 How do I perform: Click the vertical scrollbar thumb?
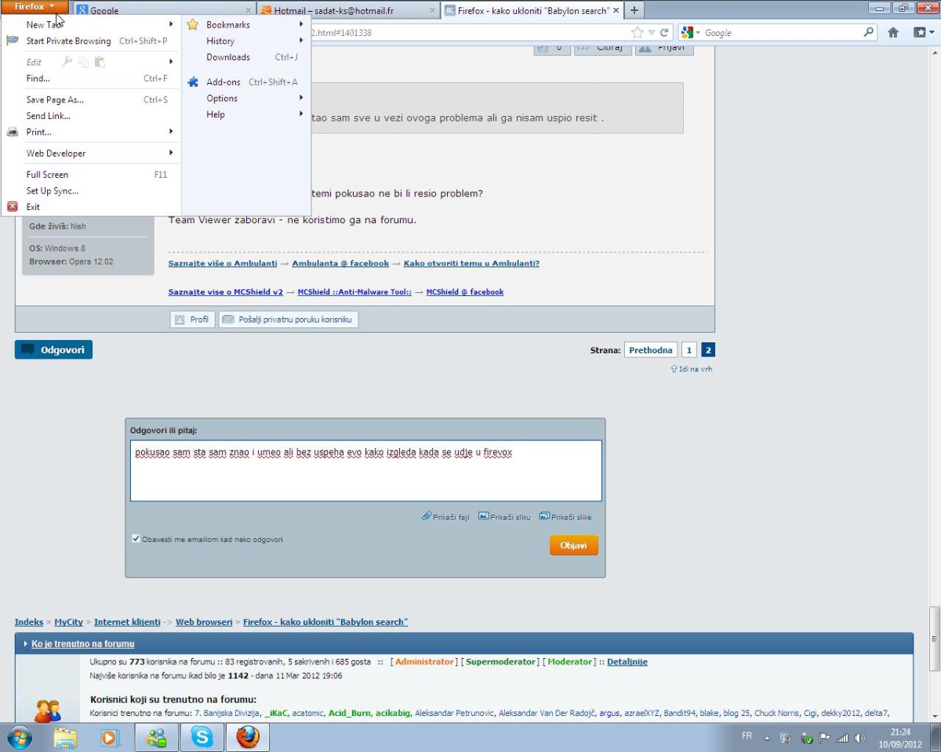tap(935, 639)
